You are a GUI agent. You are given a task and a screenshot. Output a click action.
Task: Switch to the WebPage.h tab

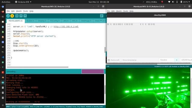[x=86, y=21]
